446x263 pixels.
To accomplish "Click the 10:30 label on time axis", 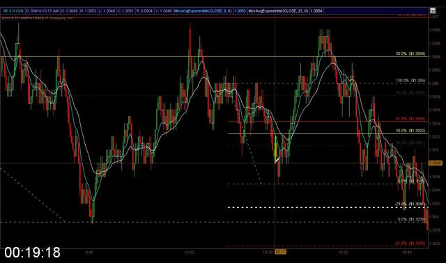I will (x=343, y=252).
